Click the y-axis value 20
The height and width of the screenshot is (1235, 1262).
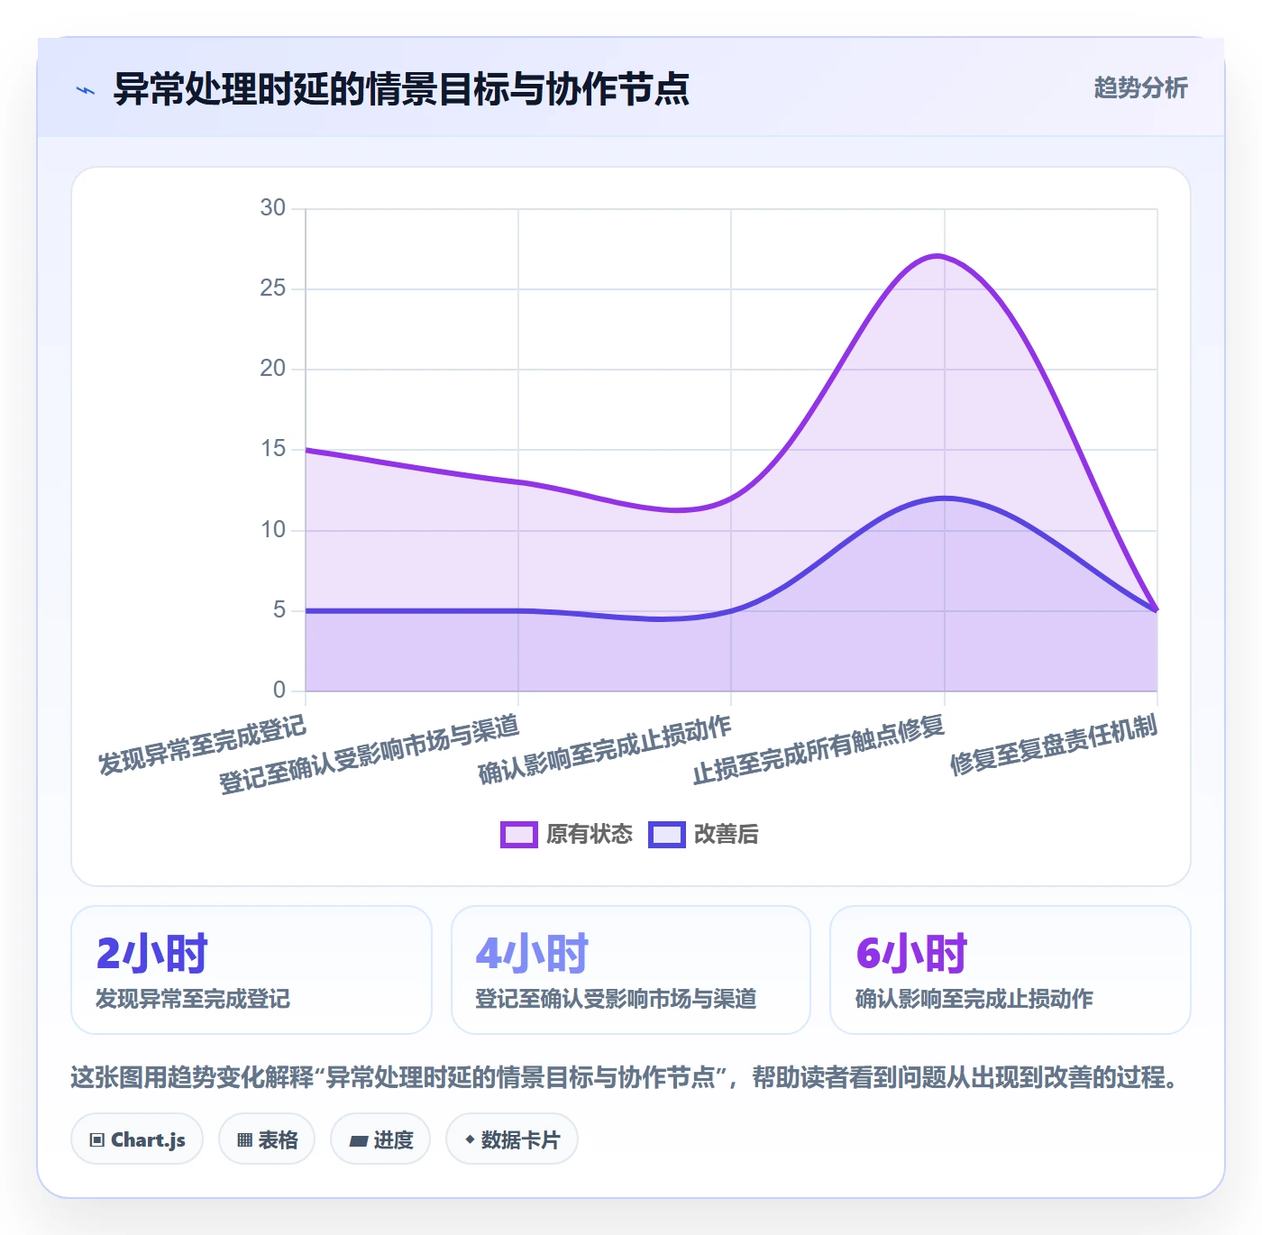click(x=272, y=369)
